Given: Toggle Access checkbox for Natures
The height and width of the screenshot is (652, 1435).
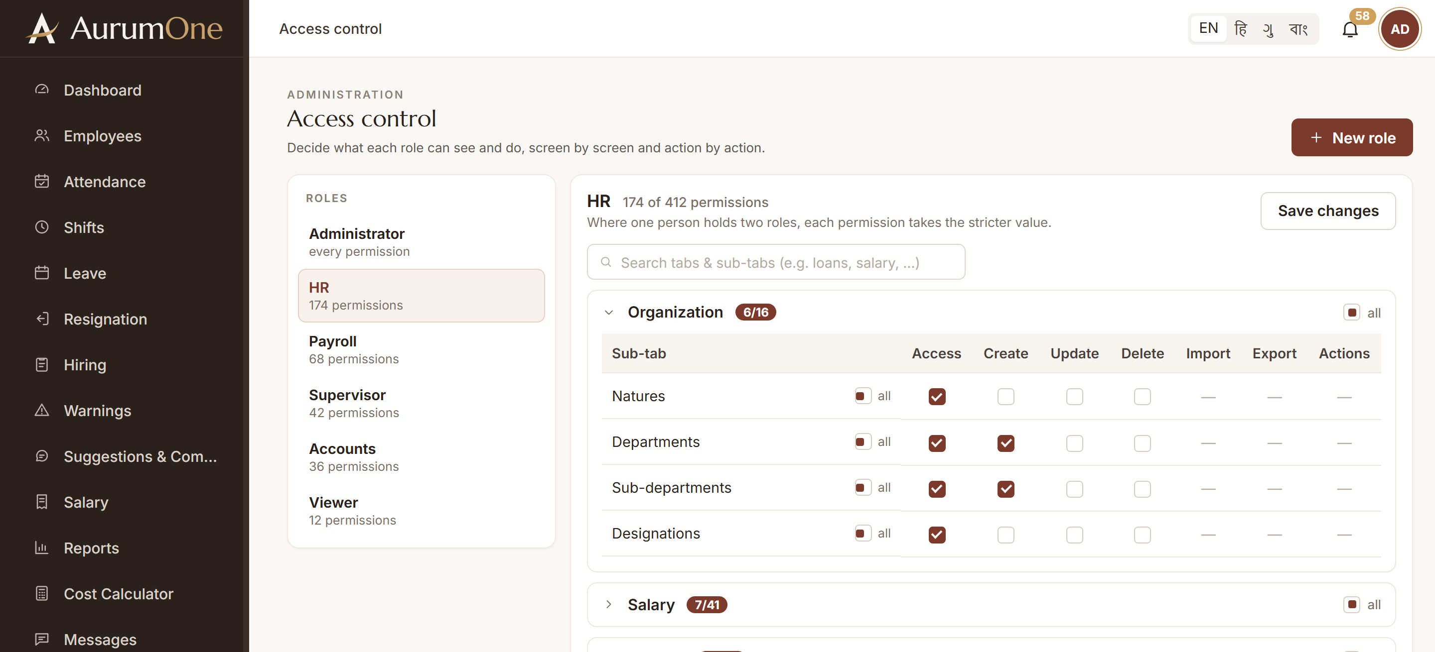Looking at the screenshot, I should (x=936, y=397).
